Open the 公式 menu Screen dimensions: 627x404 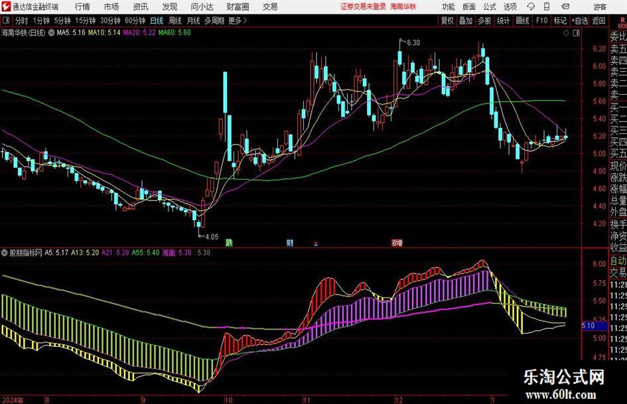point(489,7)
